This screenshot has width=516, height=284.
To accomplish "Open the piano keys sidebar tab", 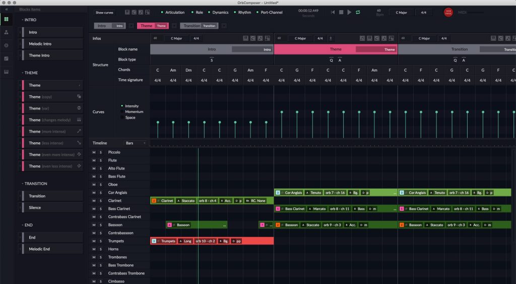I will coord(6,72).
